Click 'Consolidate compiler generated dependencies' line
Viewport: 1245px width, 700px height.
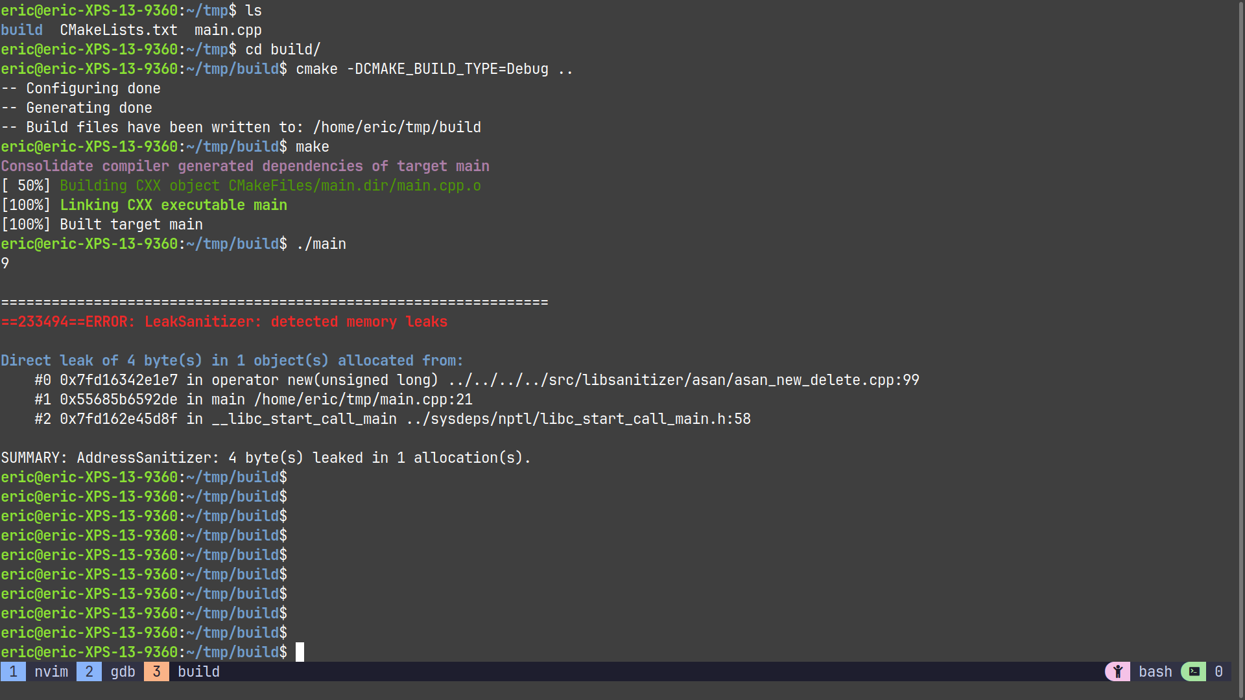245,166
